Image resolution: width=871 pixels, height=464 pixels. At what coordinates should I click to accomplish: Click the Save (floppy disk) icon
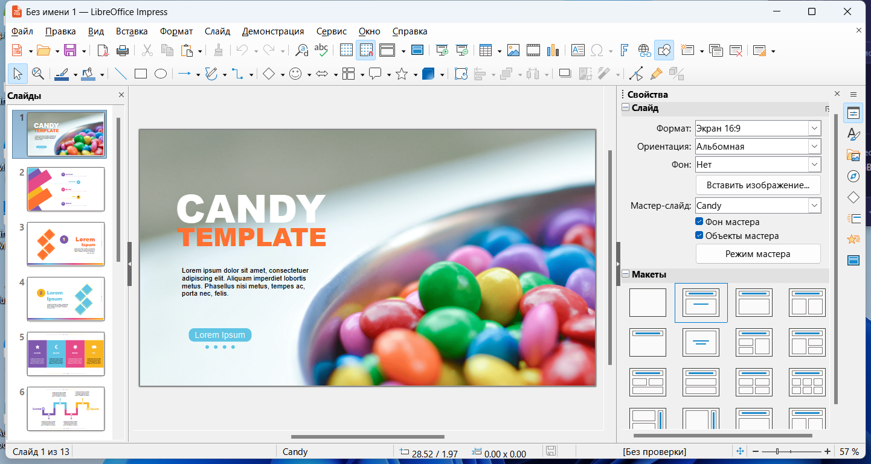[x=70, y=51]
